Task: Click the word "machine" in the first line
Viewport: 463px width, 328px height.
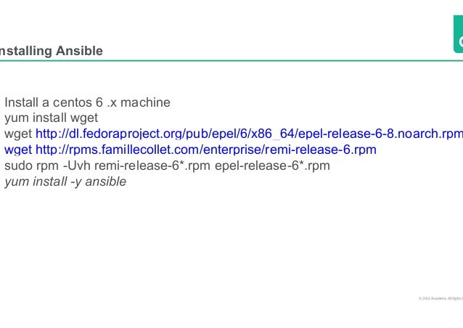Action: click(x=145, y=102)
